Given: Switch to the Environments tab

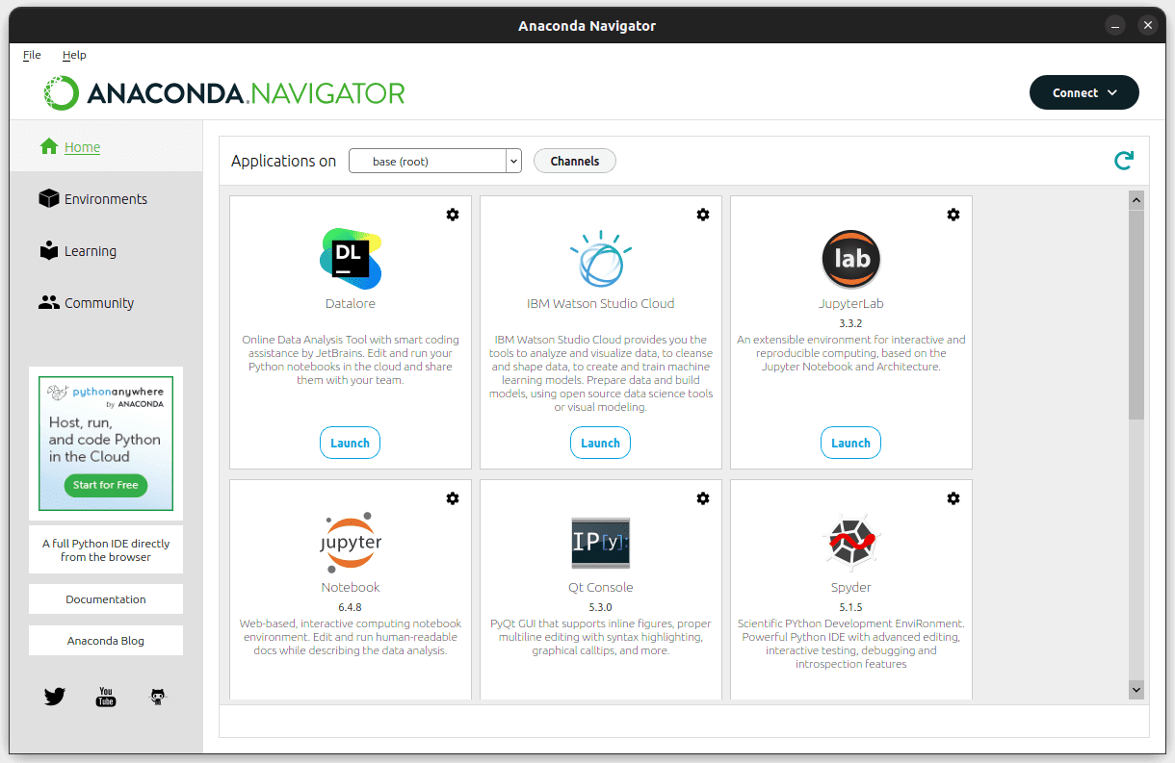Looking at the screenshot, I should tap(106, 199).
